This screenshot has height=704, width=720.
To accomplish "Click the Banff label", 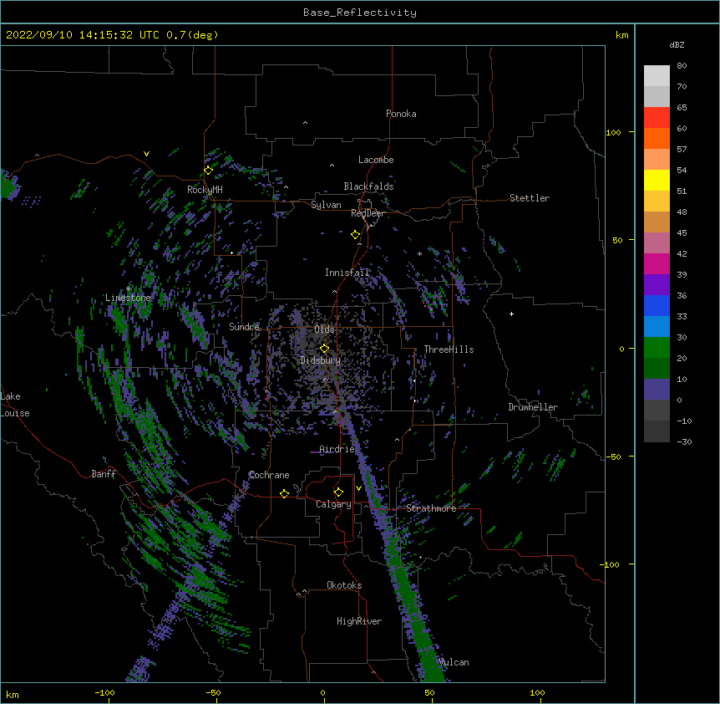I will 104,474.
